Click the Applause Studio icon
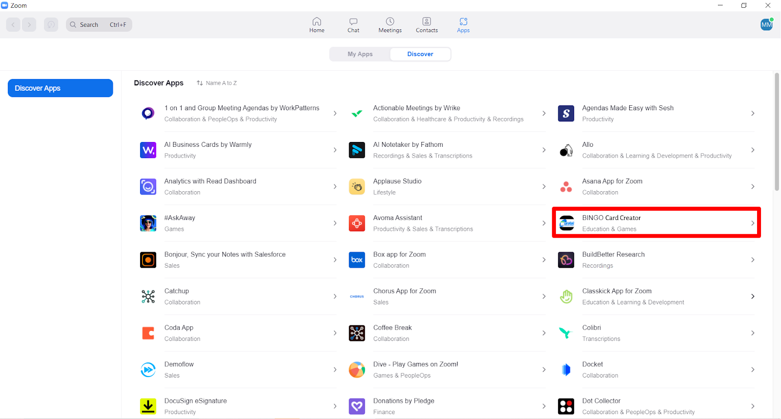Image resolution: width=781 pixels, height=419 pixels. 357,187
